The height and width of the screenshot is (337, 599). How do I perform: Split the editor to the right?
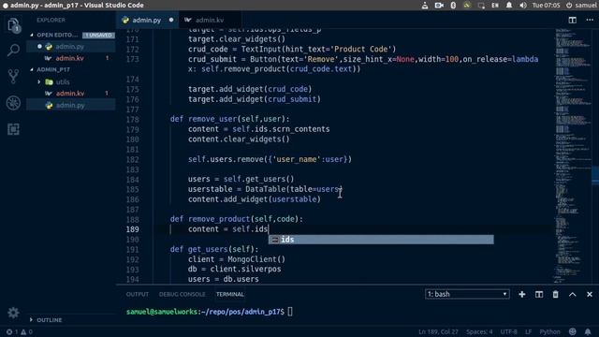click(572, 20)
